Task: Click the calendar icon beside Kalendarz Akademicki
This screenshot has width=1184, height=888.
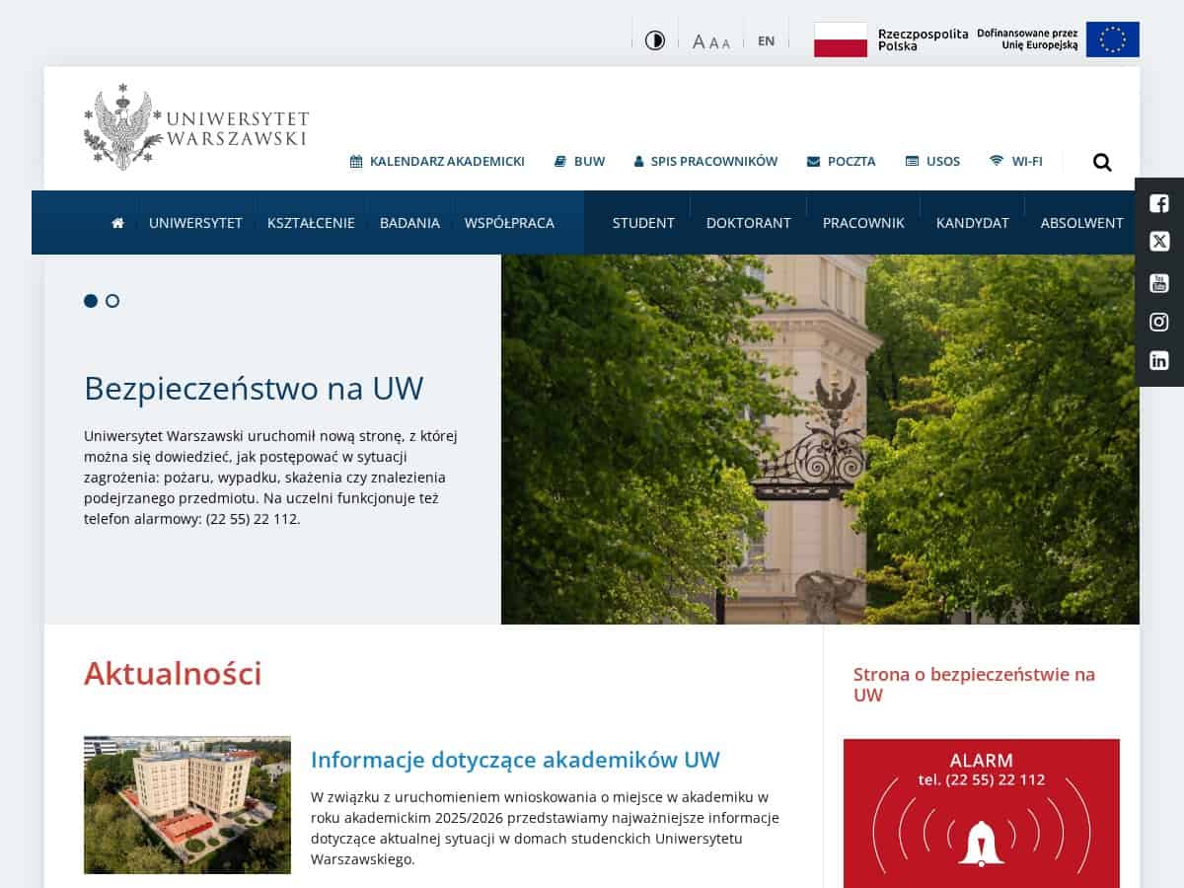Action: pos(356,161)
